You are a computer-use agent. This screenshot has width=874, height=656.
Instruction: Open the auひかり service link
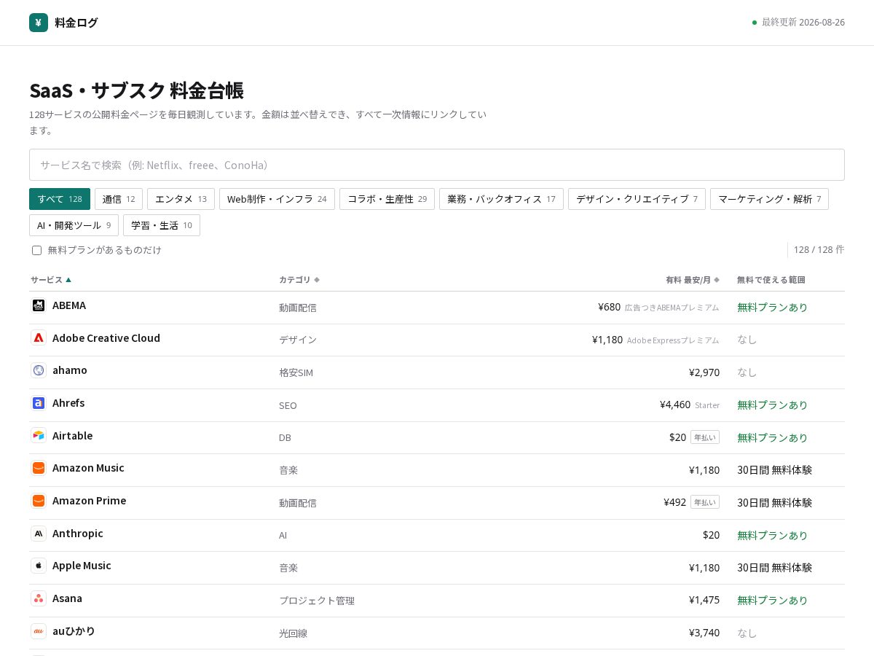pyautogui.click(x=74, y=631)
